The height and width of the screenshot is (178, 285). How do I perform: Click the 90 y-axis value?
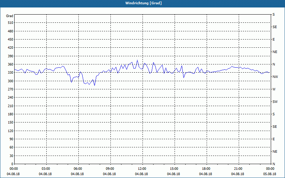[11, 139]
